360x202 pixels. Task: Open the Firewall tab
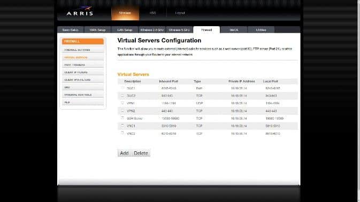(x=206, y=30)
